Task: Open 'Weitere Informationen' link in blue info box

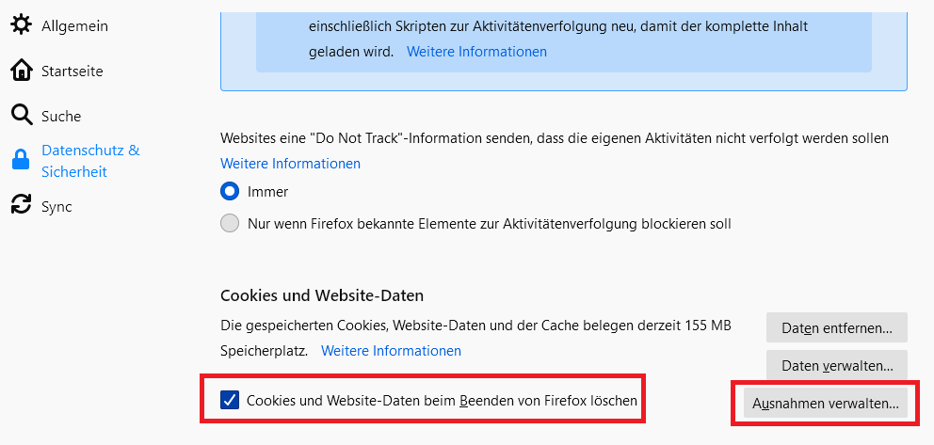Action: point(476,52)
